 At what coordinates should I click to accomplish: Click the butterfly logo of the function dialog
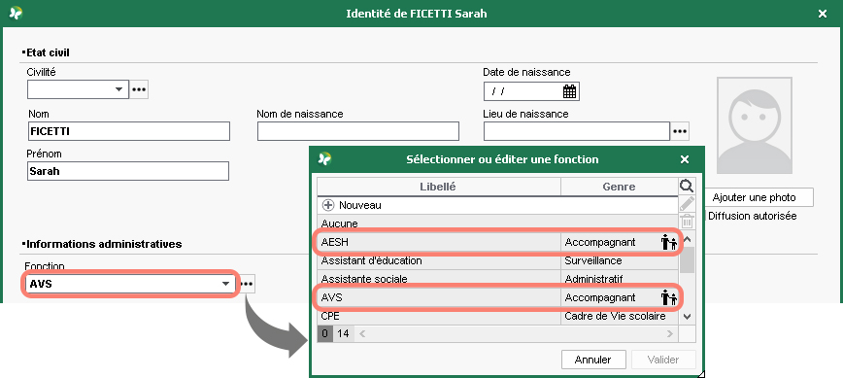tap(324, 159)
